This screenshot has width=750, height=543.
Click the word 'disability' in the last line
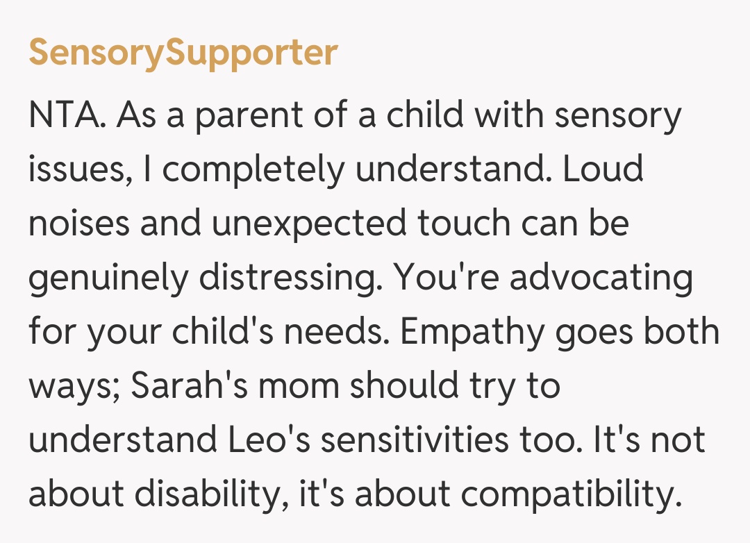(x=214, y=496)
